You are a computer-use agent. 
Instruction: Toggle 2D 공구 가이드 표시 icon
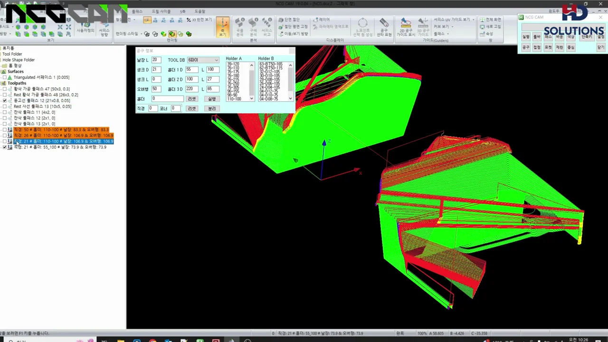405,28
